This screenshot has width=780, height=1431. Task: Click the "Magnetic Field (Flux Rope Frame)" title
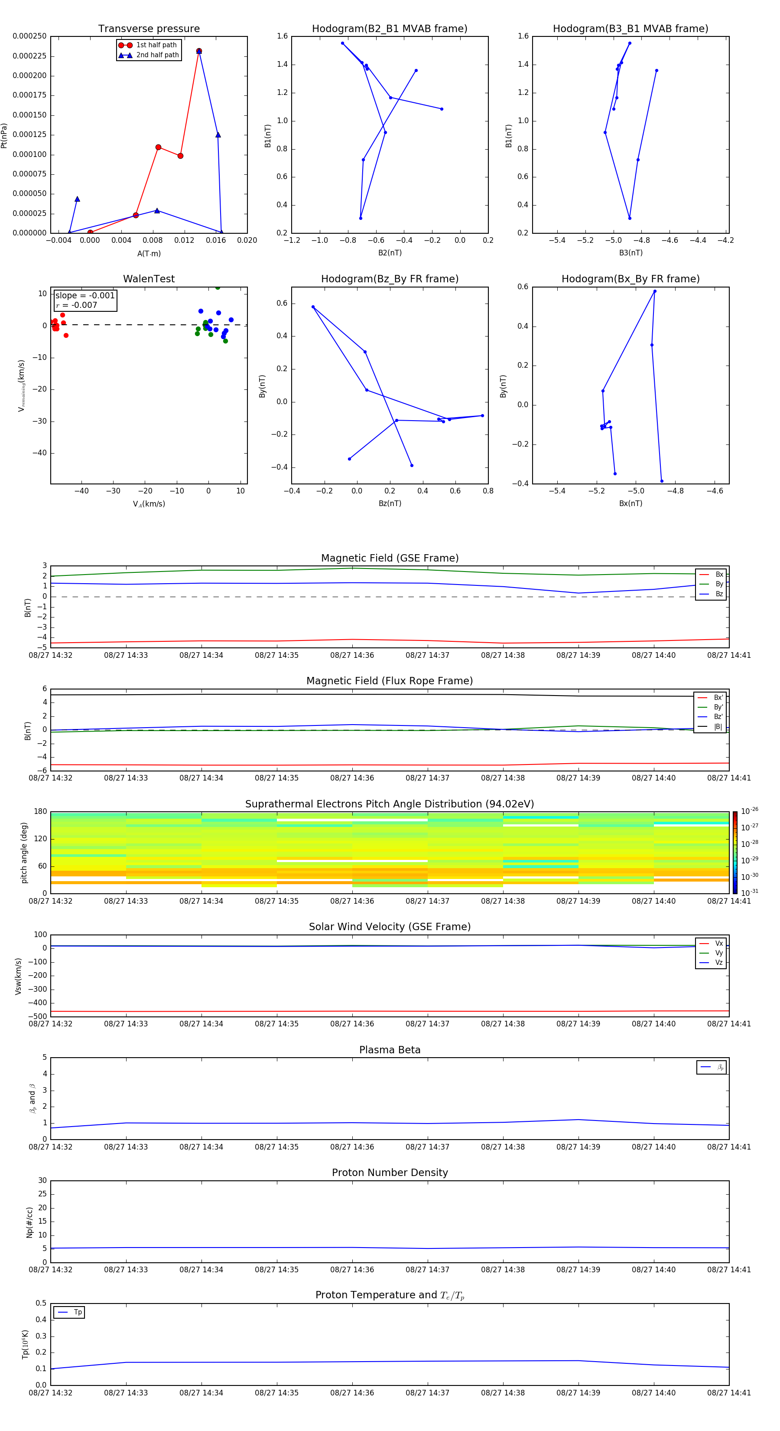click(x=390, y=681)
